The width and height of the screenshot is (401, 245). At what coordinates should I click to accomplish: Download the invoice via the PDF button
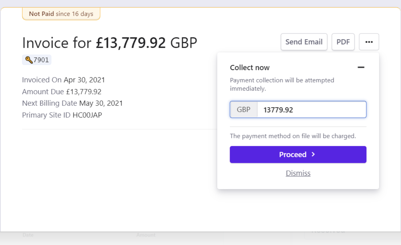(x=343, y=42)
